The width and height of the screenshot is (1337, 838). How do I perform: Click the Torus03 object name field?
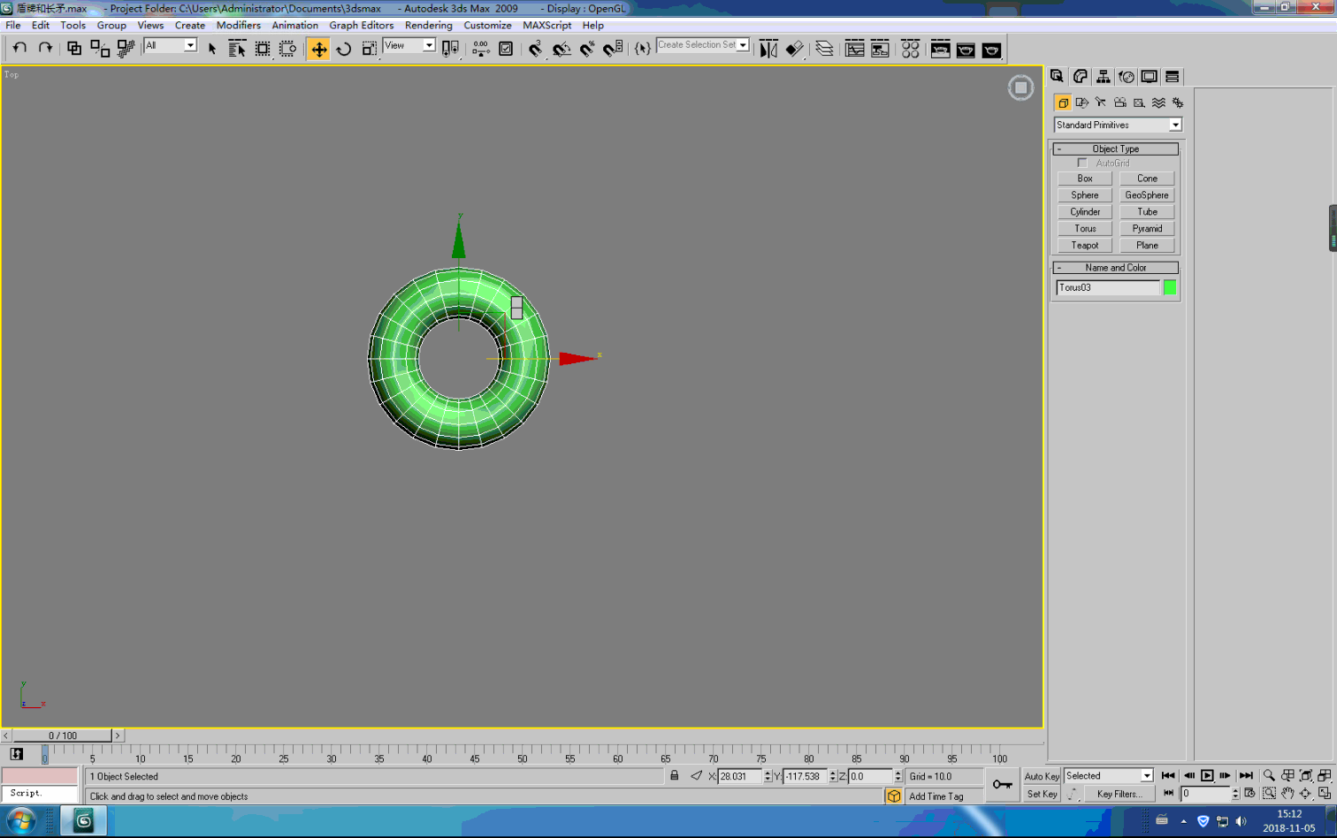1108,287
